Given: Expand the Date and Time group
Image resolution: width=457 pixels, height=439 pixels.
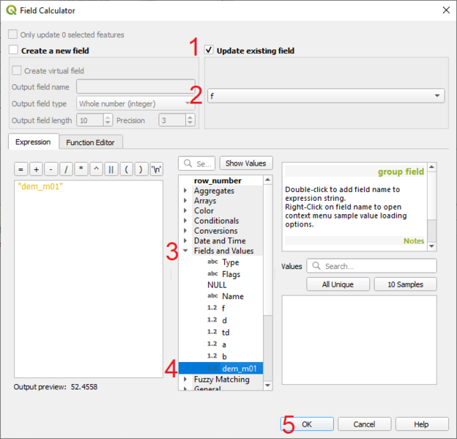Looking at the screenshot, I should pos(185,240).
